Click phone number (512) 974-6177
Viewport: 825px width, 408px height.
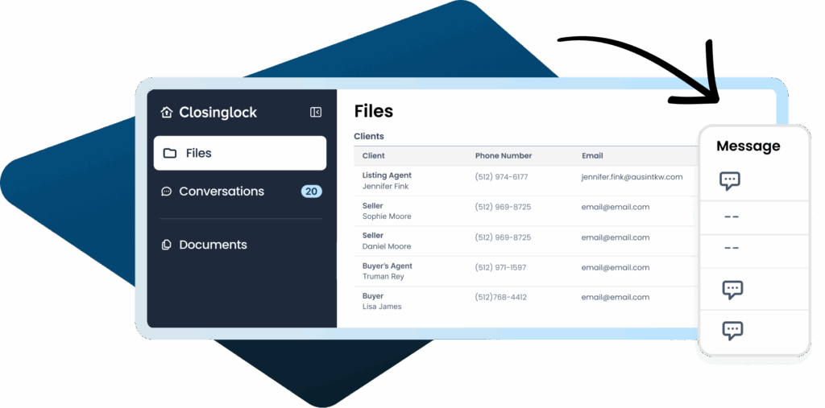coord(501,177)
